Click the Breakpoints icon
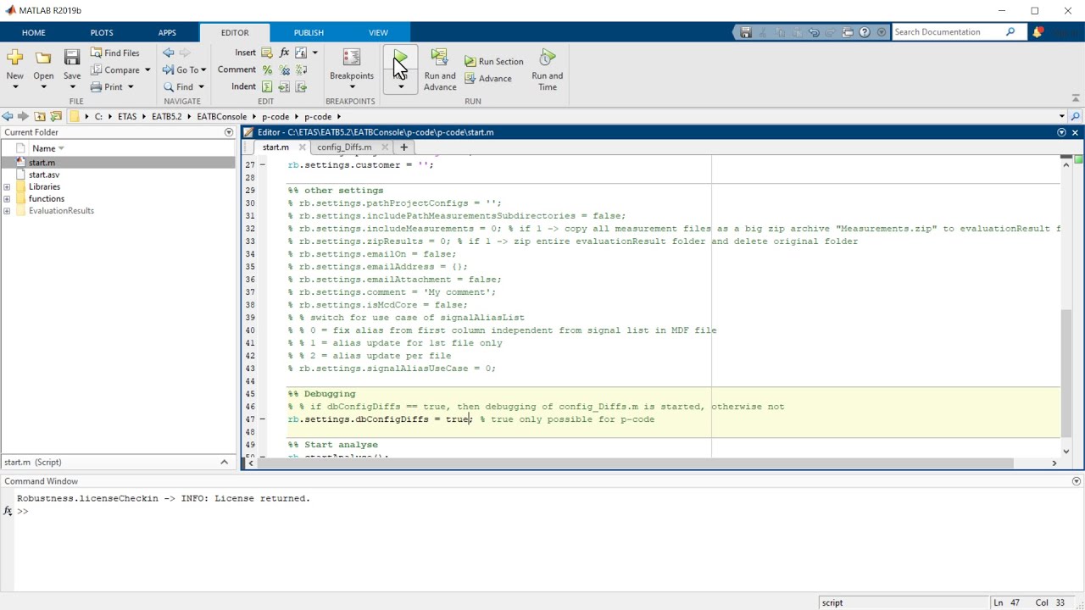 (352, 58)
